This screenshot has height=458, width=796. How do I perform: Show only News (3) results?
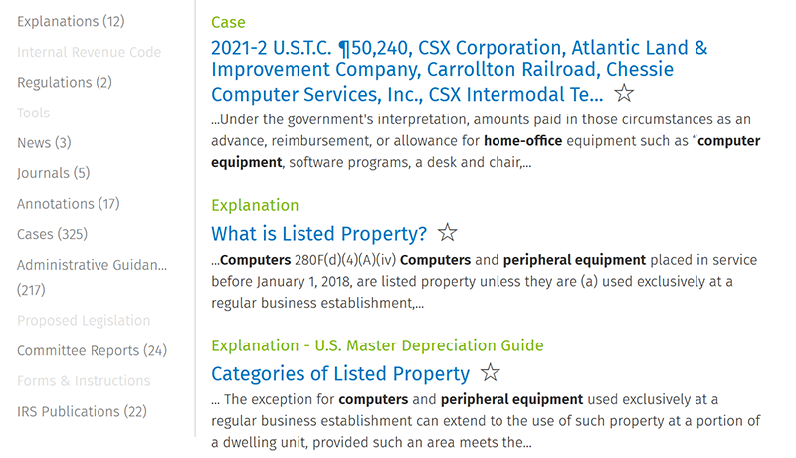pyautogui.click(x=44, y=142)
